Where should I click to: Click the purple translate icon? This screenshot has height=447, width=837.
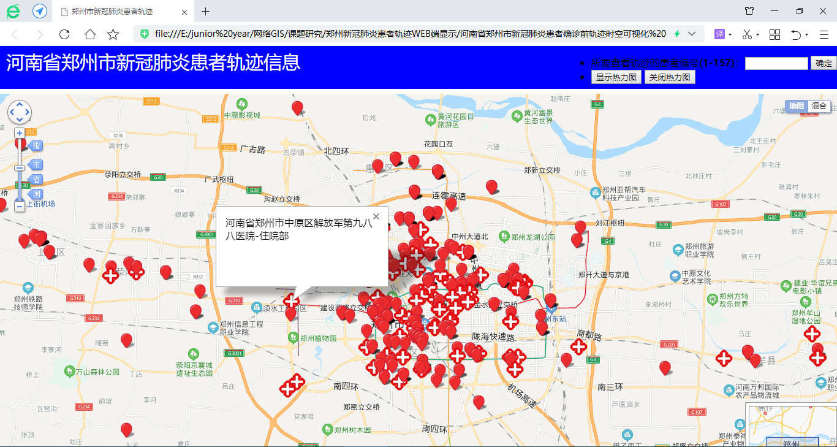pos(720,34)
